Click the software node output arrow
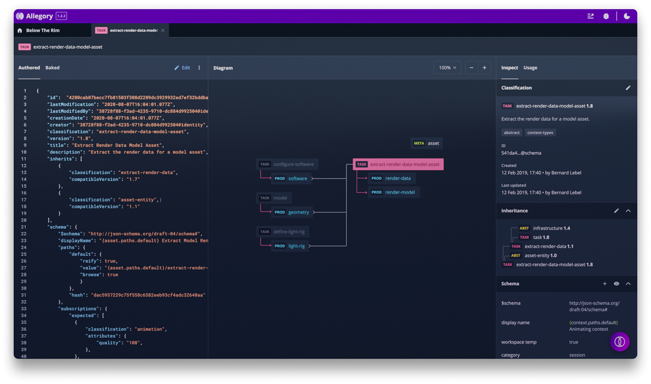Image resolution: width=651 pixels, height=384 pixels. point(312,178)
